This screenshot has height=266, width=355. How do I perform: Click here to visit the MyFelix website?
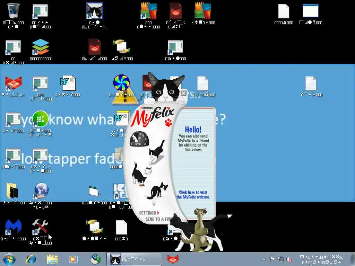[x=193, y=195]
